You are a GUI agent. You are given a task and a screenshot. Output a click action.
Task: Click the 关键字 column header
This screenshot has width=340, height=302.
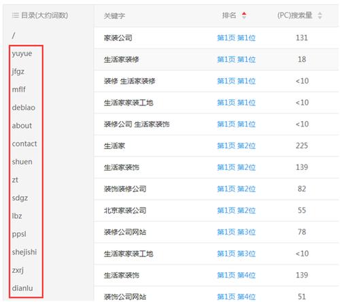[x=114, y=16]
